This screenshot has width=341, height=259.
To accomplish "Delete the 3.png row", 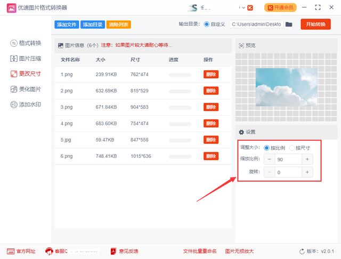I will [x=211, y=107].
